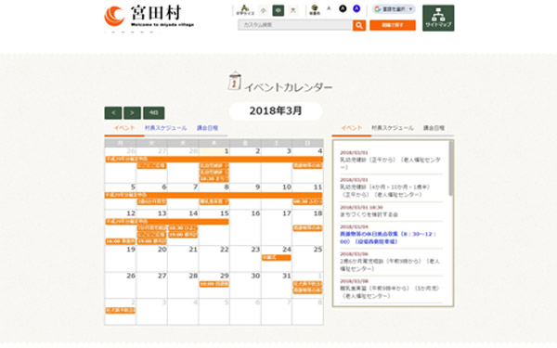The height and width of the screenshot is (348, 557).
Task: Open the event on March 8
Action: coord(214,201)
